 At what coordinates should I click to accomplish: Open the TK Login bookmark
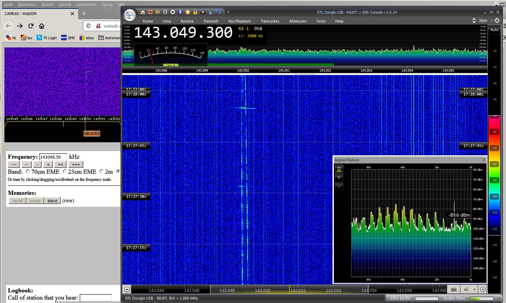pos(47,38)
